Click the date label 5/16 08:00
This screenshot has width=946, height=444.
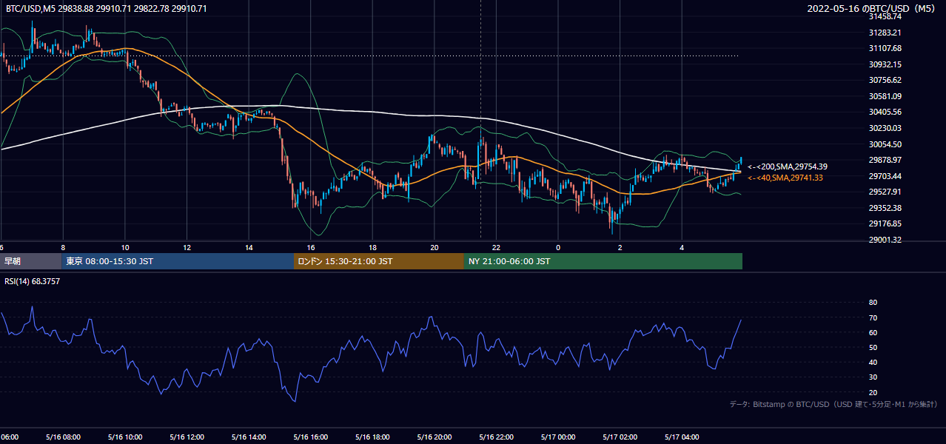point(63,437)
